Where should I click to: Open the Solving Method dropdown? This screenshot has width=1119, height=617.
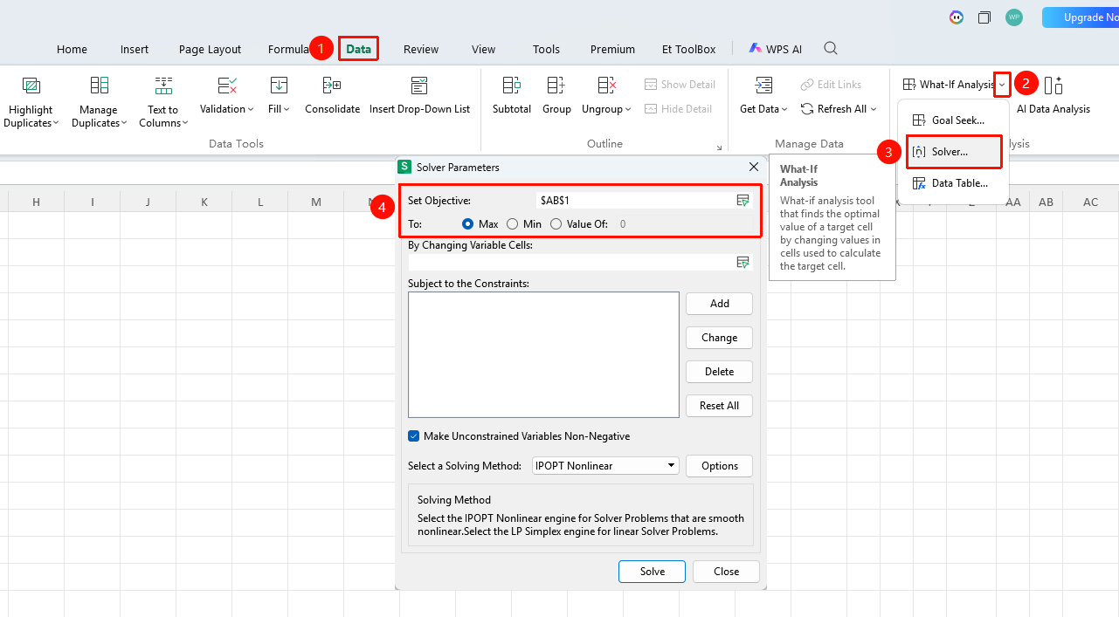[x=605, y=466]
